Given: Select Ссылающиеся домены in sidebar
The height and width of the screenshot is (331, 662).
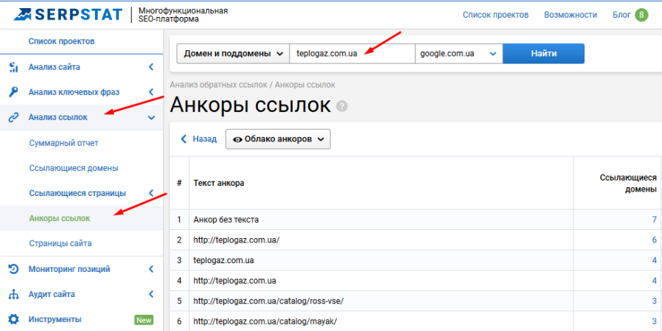Looking at the screenshot, I should tap(74, 168).
